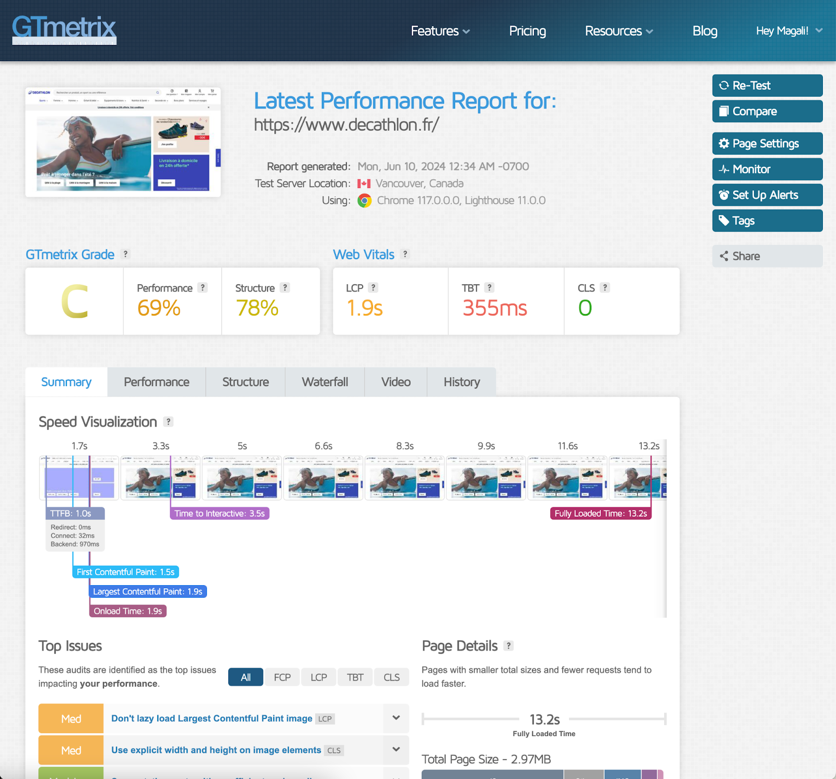
Task: Click the Time to Interactive 3.5s marker
Action: (x=219, y=514)
